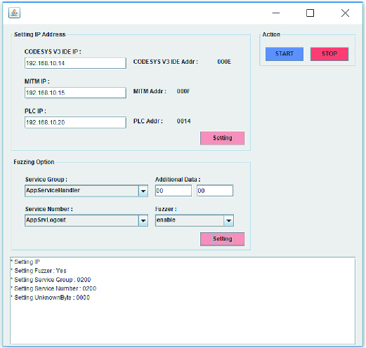Start the fuzzing session with START button
Viewport: 366px width, 348px height.
tap(285, 54)
